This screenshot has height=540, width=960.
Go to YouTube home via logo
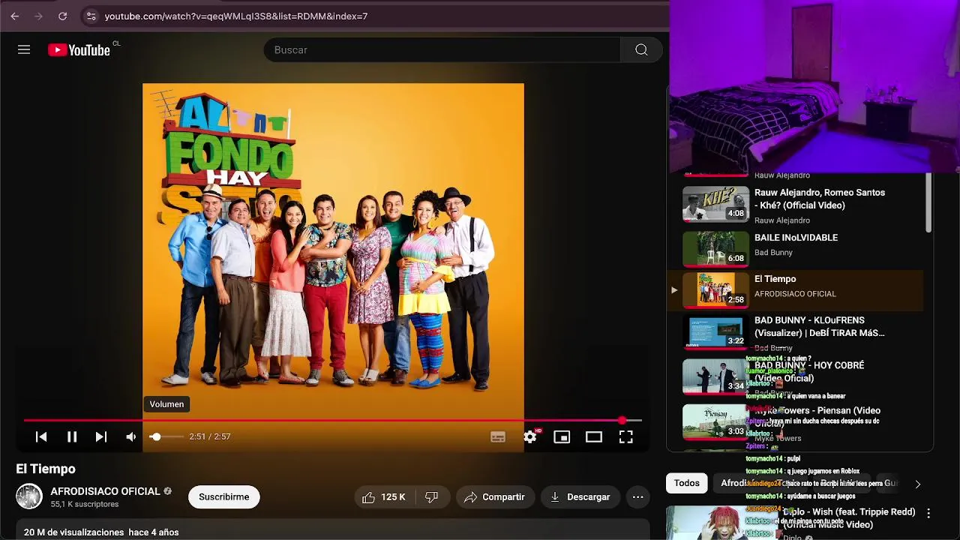[79, 49]
